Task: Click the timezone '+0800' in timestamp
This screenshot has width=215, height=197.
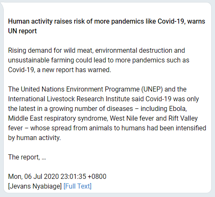Action: coord(97,176)
